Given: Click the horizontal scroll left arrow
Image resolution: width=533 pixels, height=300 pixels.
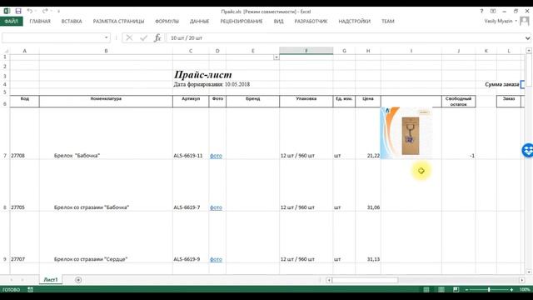Looking at the screenshot, I should [x=329, y=280].
